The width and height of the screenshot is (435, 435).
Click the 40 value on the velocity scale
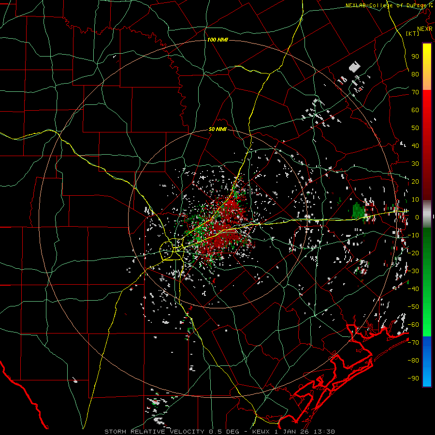pos(415,145)
